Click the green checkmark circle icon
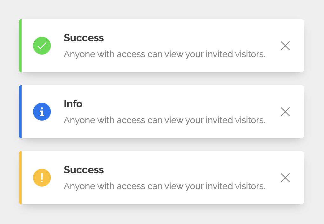This screenshot has width=324, height=224. pyautogui.click(x=42, y=46)
